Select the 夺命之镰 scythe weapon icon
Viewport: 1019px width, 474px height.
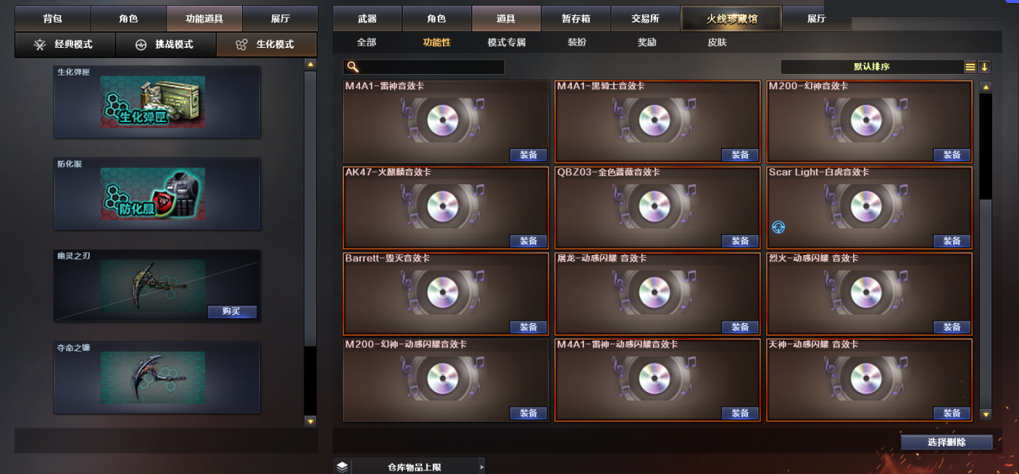(x=153, y=378)
